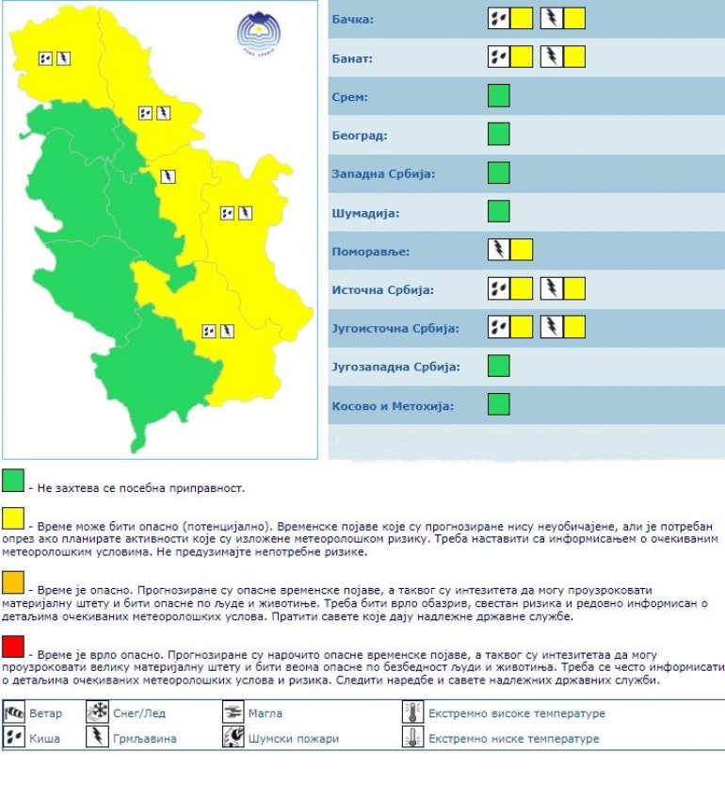725x786 pixels.
Task: Click the rain icon in the Бачка row
Action: tap(499, 19)
